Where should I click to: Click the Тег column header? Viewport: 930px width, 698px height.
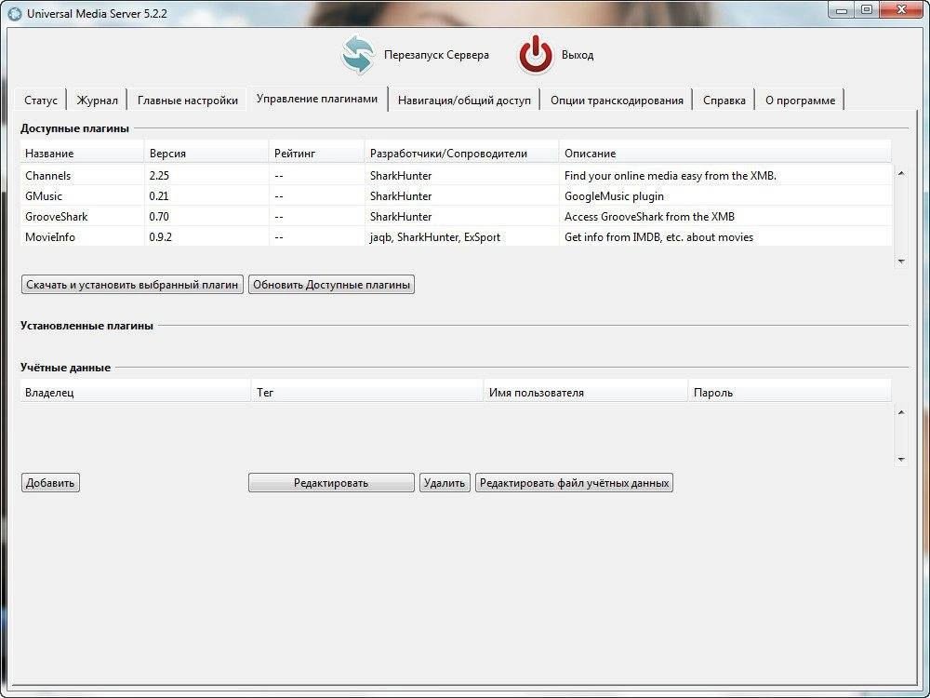tap(367, 393)
